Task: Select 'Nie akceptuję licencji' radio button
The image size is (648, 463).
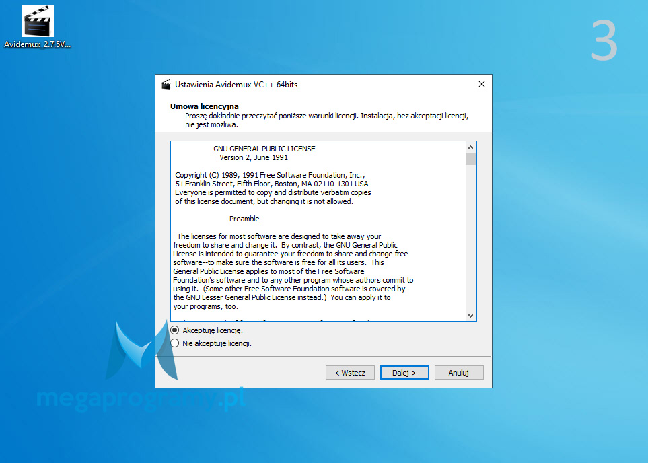Action: point(175,343)
